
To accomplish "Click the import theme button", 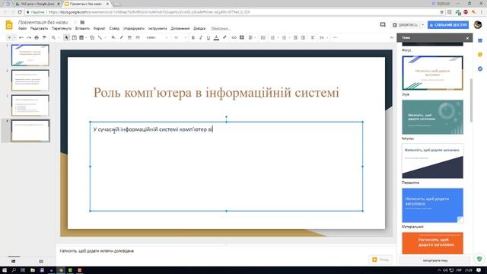I will (435, 260).
